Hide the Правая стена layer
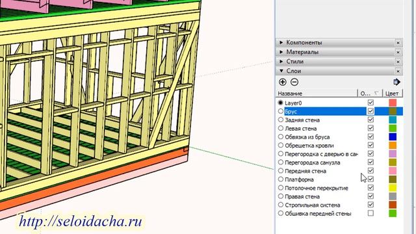Screen dimensions: 416x234 (370, 196)
